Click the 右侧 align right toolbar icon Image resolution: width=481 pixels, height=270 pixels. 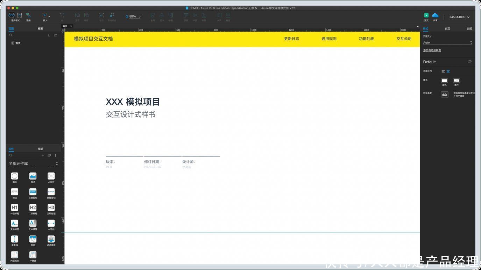pos(171,15)
